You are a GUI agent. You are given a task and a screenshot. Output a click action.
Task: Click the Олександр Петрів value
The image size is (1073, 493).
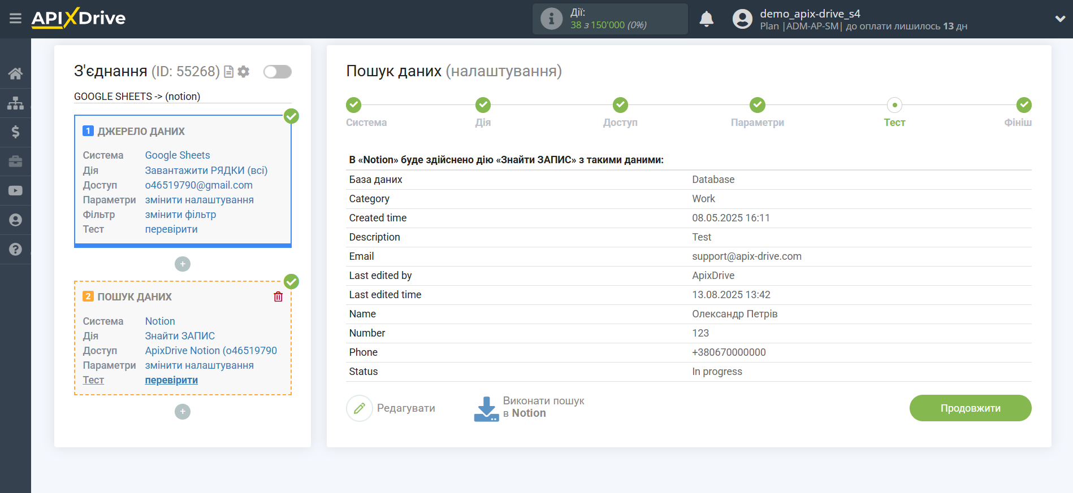tap(735, 314)
